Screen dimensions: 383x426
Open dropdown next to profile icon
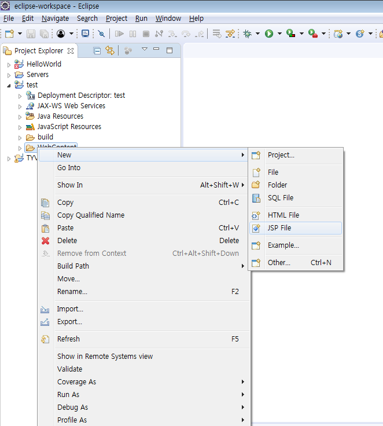click(x=71, y=34)
